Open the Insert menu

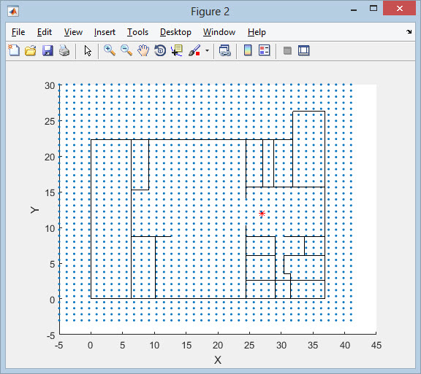[x=105, y=32]
